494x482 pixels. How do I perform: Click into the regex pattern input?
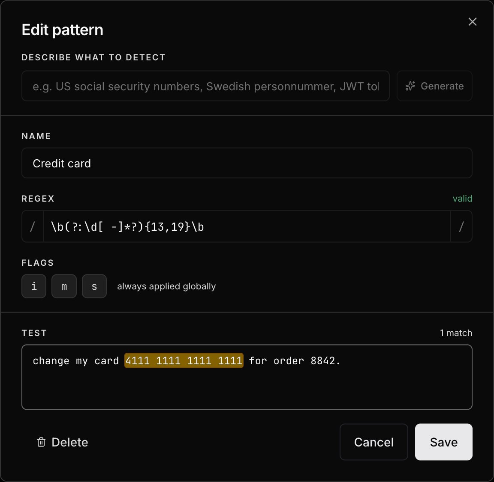coord(247,226)
